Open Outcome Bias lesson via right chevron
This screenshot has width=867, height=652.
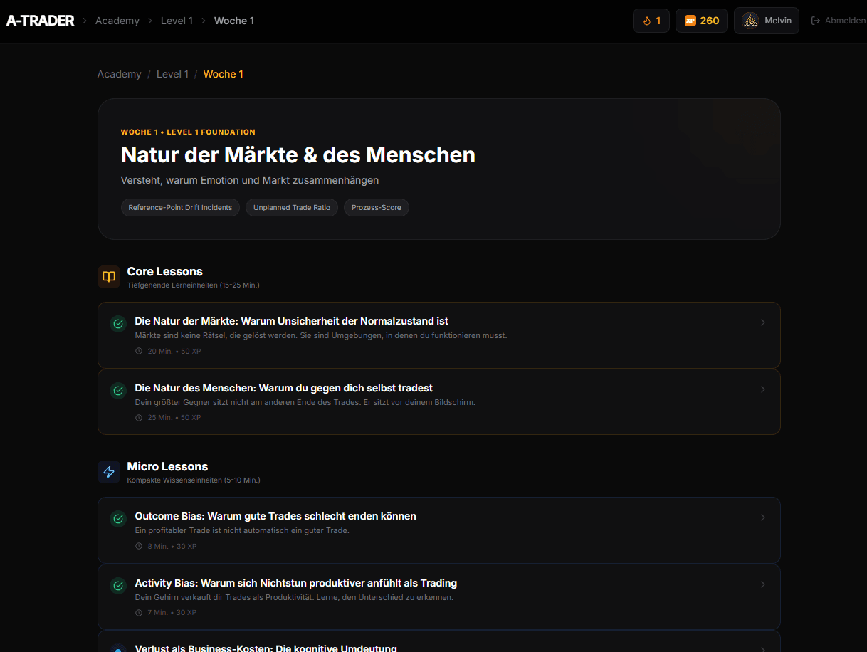(762, 517)
